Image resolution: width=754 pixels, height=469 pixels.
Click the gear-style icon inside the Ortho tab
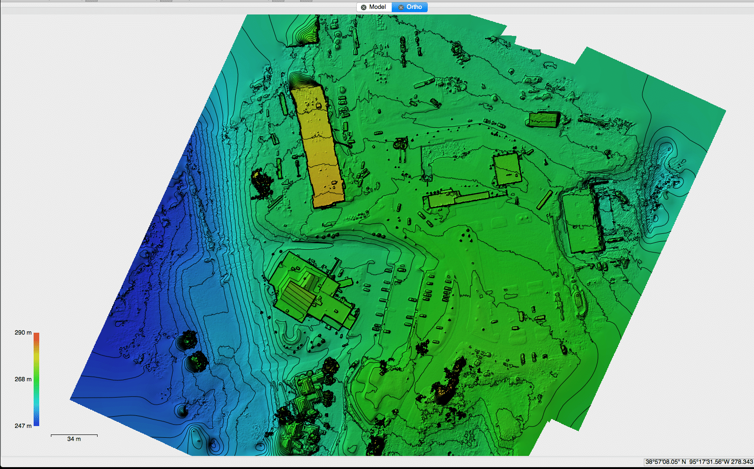point(401,7)
